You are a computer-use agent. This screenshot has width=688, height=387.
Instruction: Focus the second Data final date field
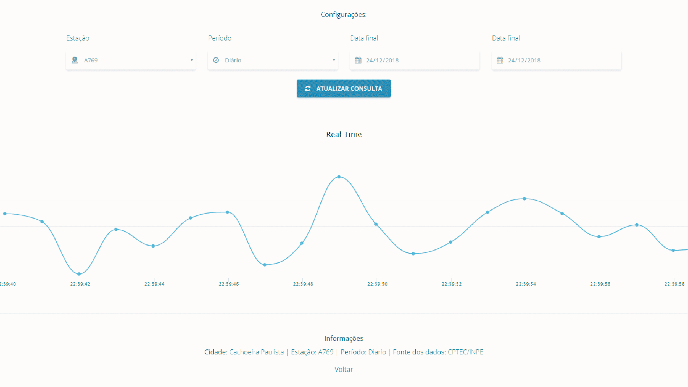coord(556,60)
